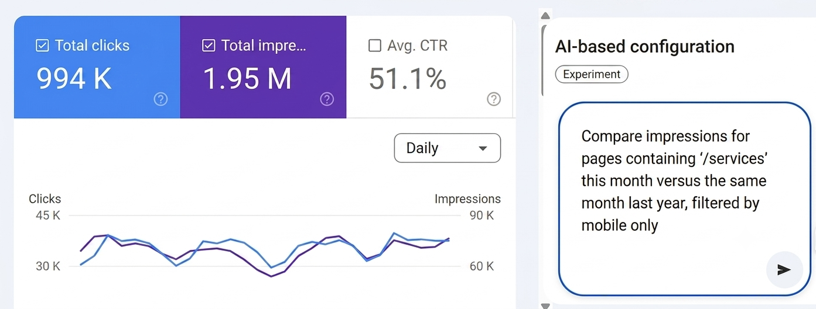Click the 60 K axis value
The height and width of the screenshot is (309, 816).
[482, 266]
